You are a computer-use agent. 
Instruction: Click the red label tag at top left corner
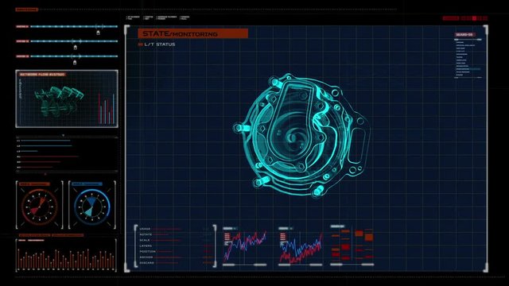tap(26, 10)
